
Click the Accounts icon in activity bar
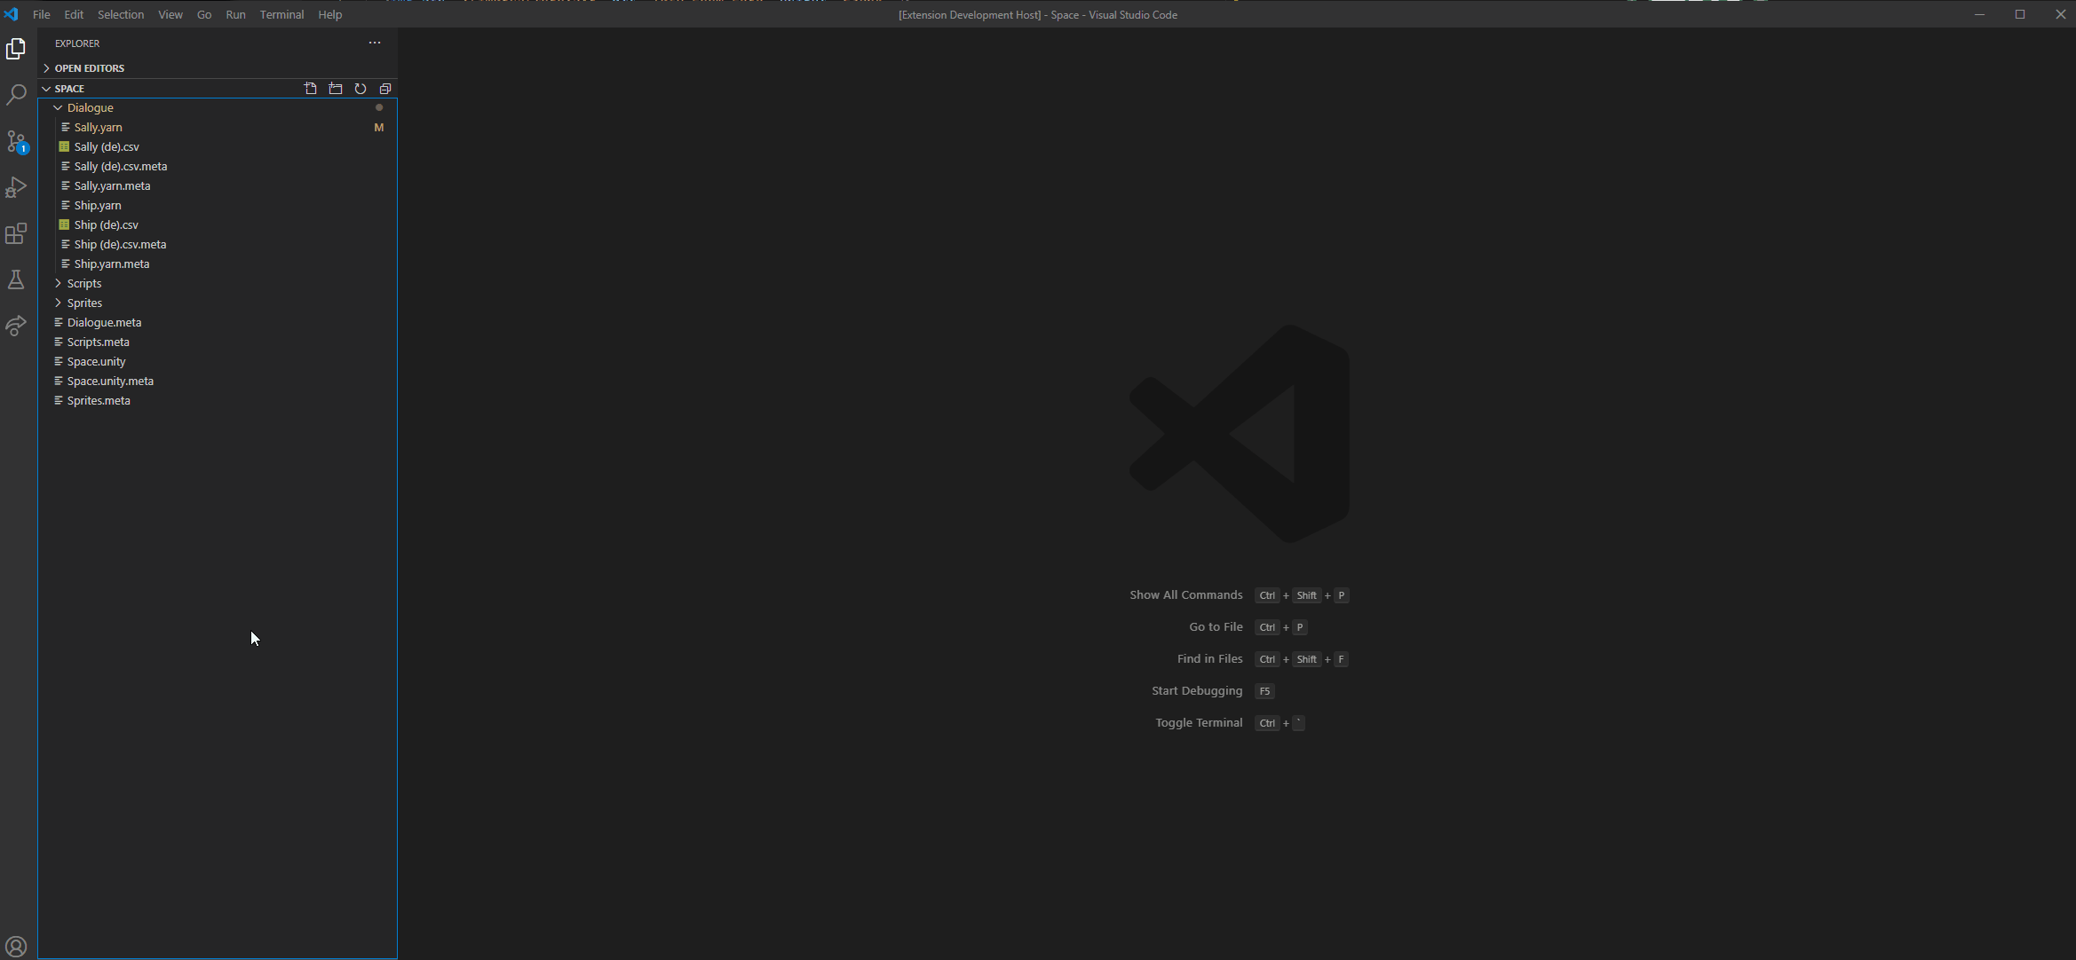(16, 946)
